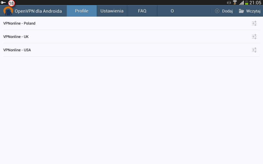Viewport: 263px width, 164px height.
Task: Open settings for VPNonline - USA profile
Action: pos(254,50)
